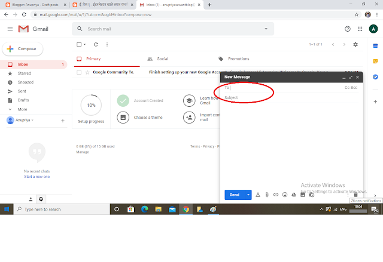383x262 pixels.
Task: Click the Import contacts and mail icon
Action: [189, 118]
